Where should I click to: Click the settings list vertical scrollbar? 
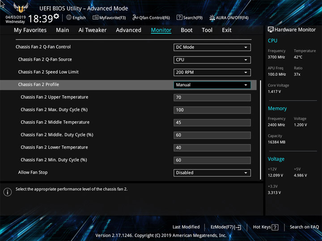261,130
